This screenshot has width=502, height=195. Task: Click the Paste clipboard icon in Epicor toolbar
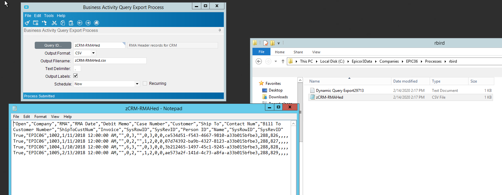tap(71, 23)
